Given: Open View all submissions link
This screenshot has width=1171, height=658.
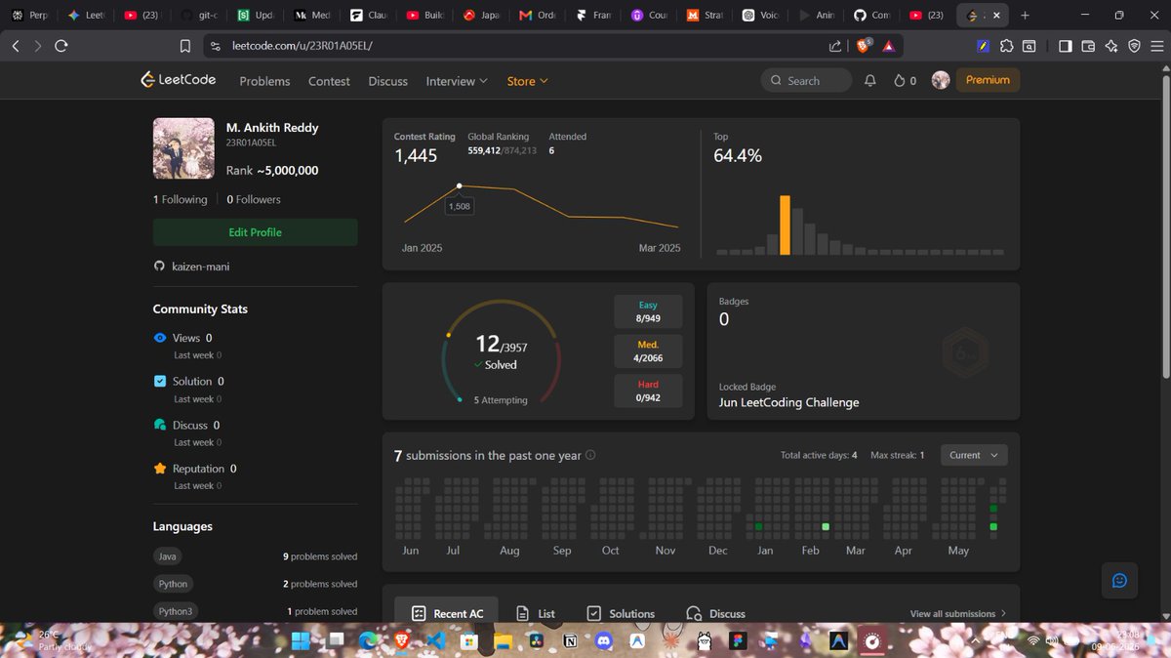Looking at the screenshot, I should (957, 613).
